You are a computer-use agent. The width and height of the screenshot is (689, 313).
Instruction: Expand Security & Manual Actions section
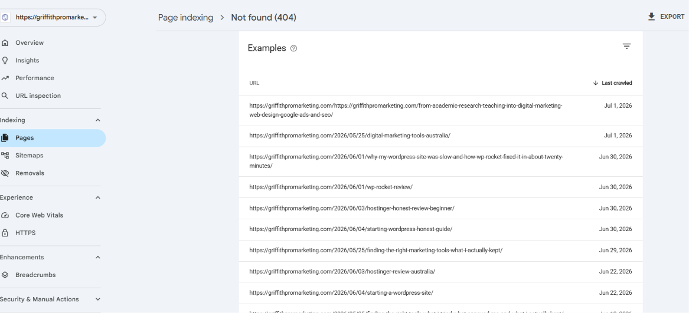[x=98, y=299]
